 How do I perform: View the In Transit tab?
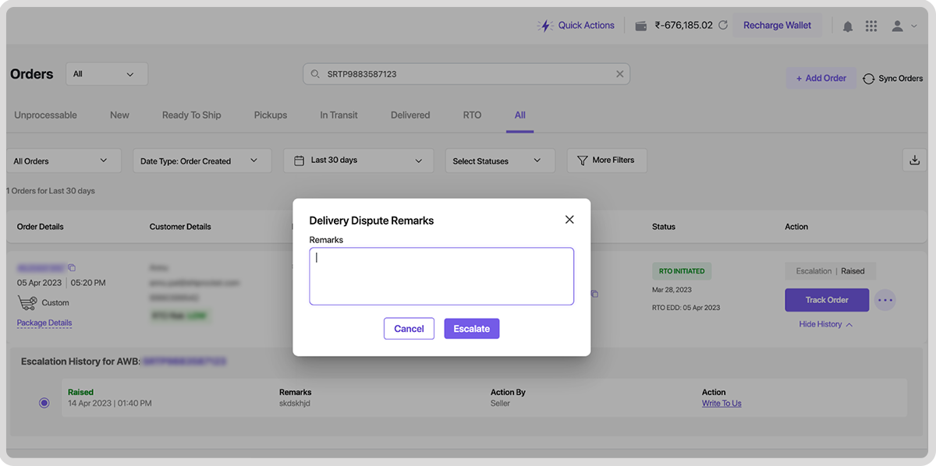[339, 115]
